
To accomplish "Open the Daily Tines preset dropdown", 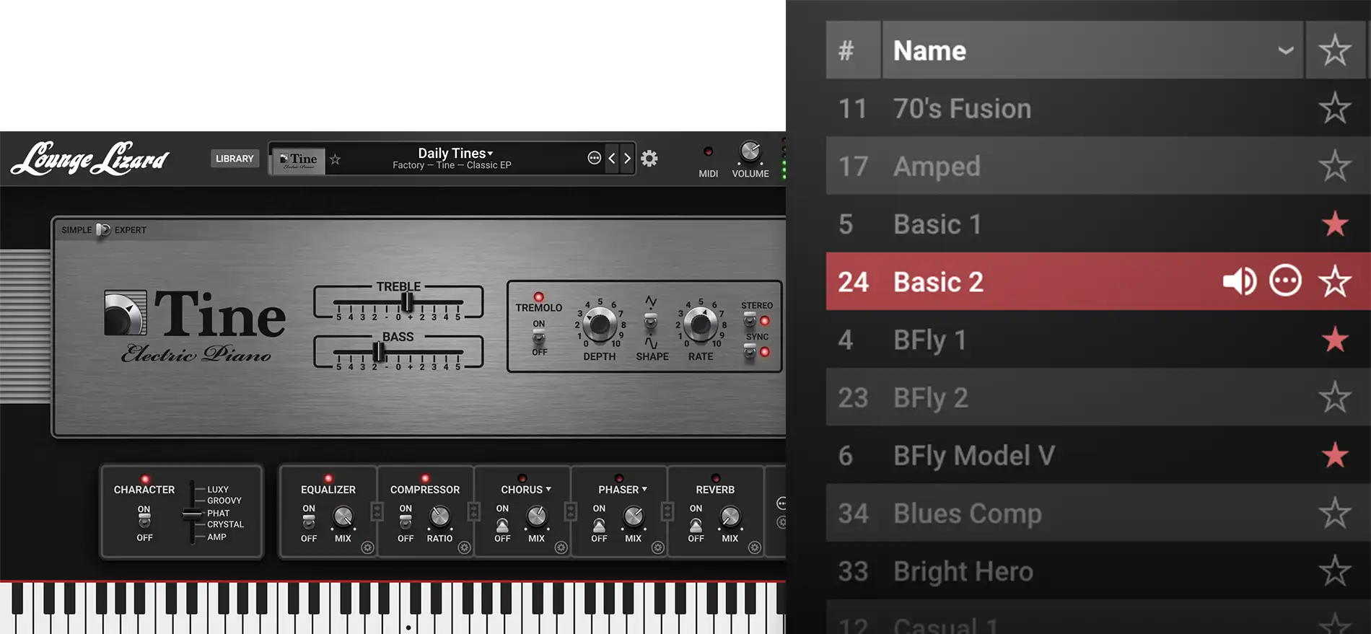I will pyautogui.click(x=456, y=153).
